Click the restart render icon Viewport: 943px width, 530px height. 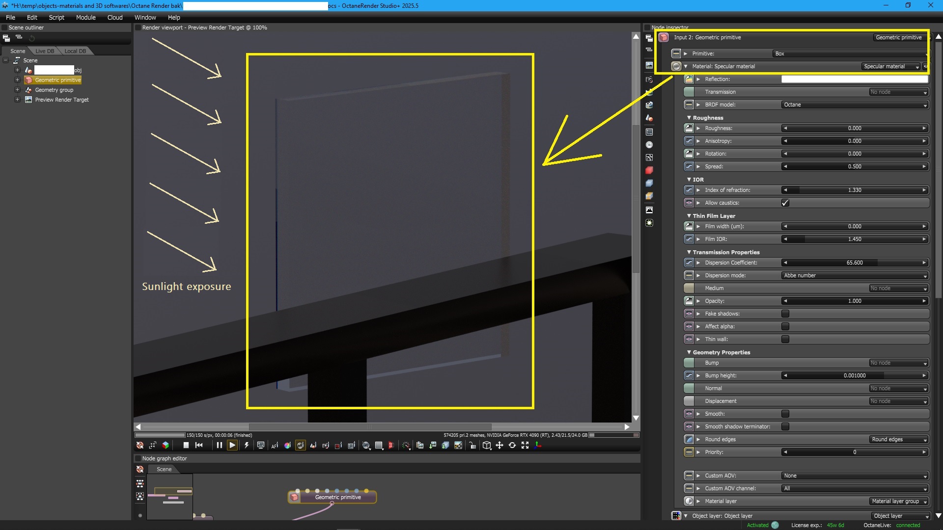(199, 445)
